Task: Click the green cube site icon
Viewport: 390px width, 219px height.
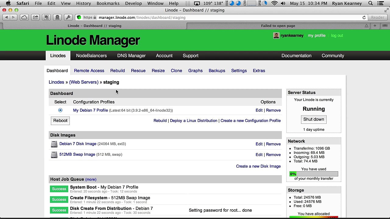Action: (79, 17)
